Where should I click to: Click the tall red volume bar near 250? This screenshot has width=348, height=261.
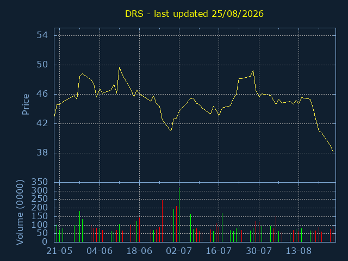(162, 221)
